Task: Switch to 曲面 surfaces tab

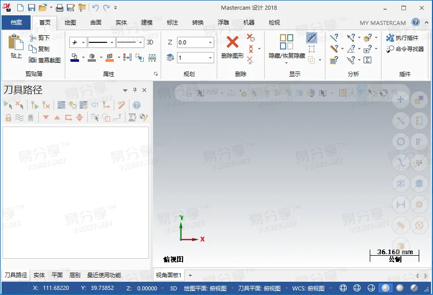Action: 96,22
